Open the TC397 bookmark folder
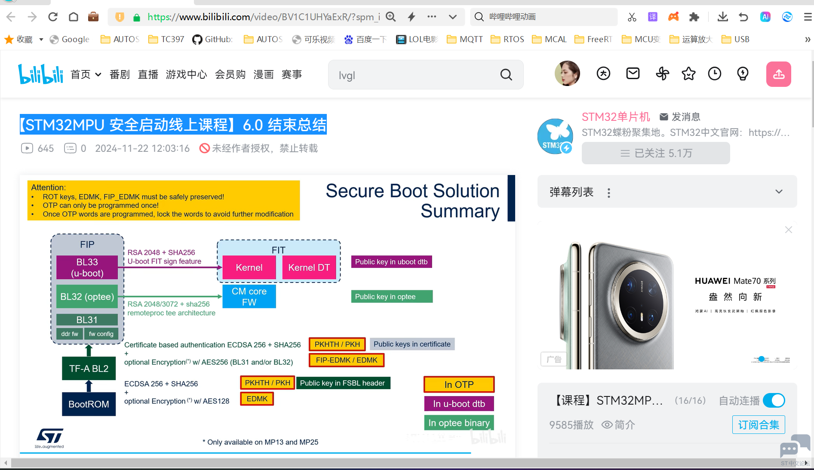 click(166, 39)
